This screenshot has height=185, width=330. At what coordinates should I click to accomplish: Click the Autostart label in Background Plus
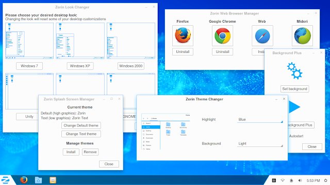pos(296,136)
